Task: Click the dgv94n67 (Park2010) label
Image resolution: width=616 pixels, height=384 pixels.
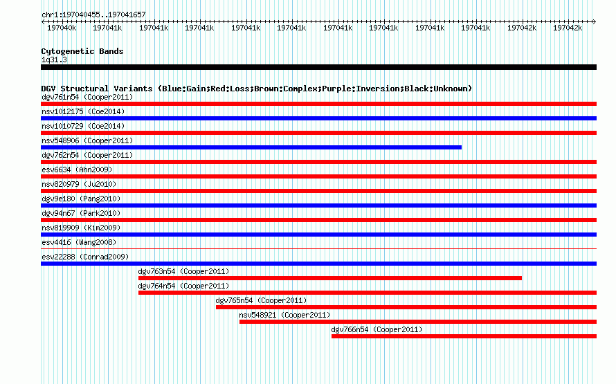Action: click(x=81, y=213)
